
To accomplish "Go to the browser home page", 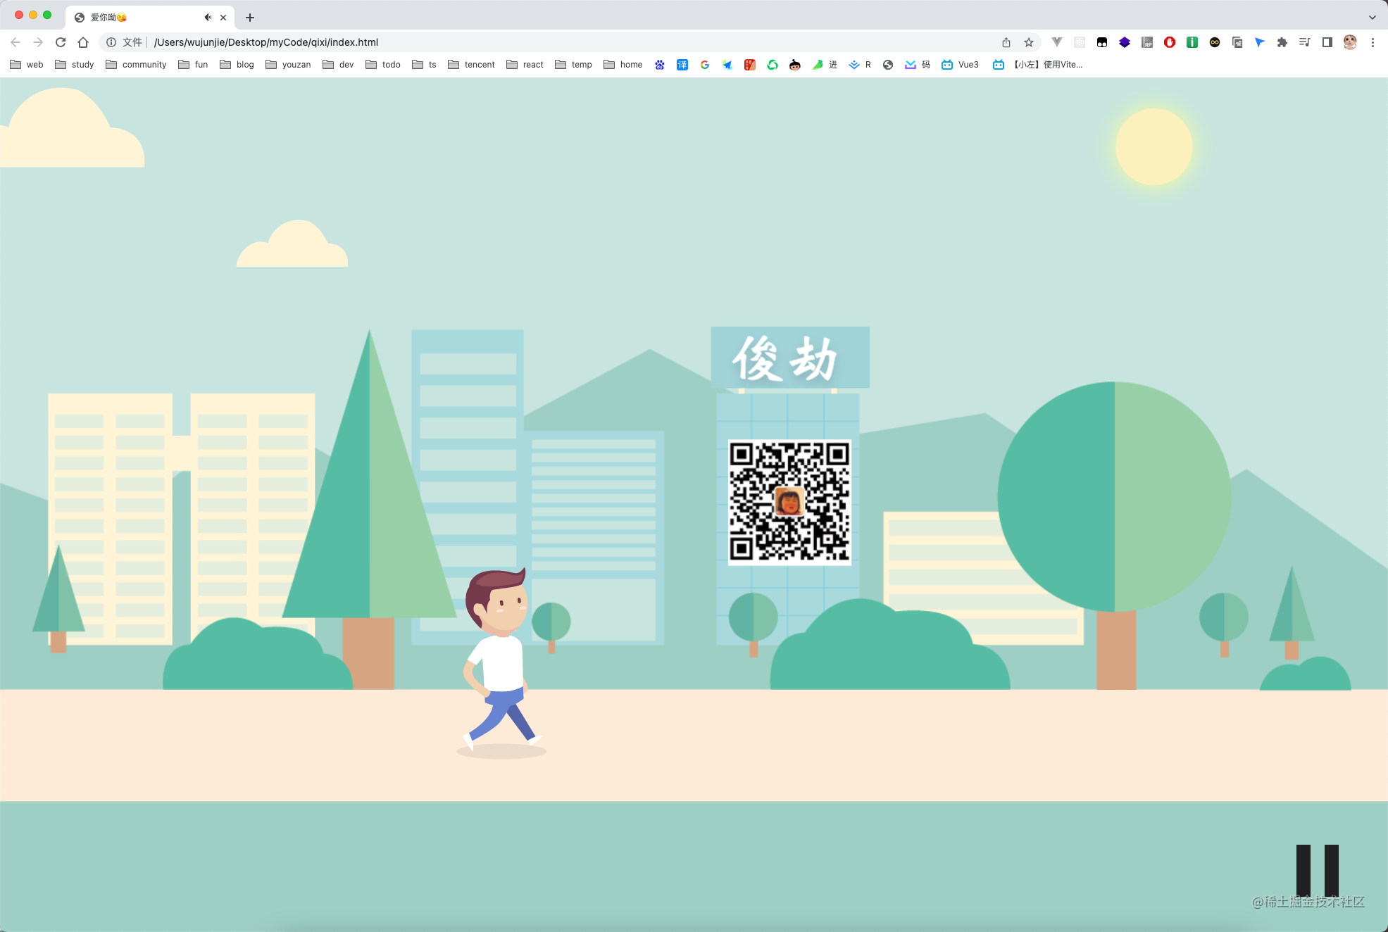I will (83, 42).
